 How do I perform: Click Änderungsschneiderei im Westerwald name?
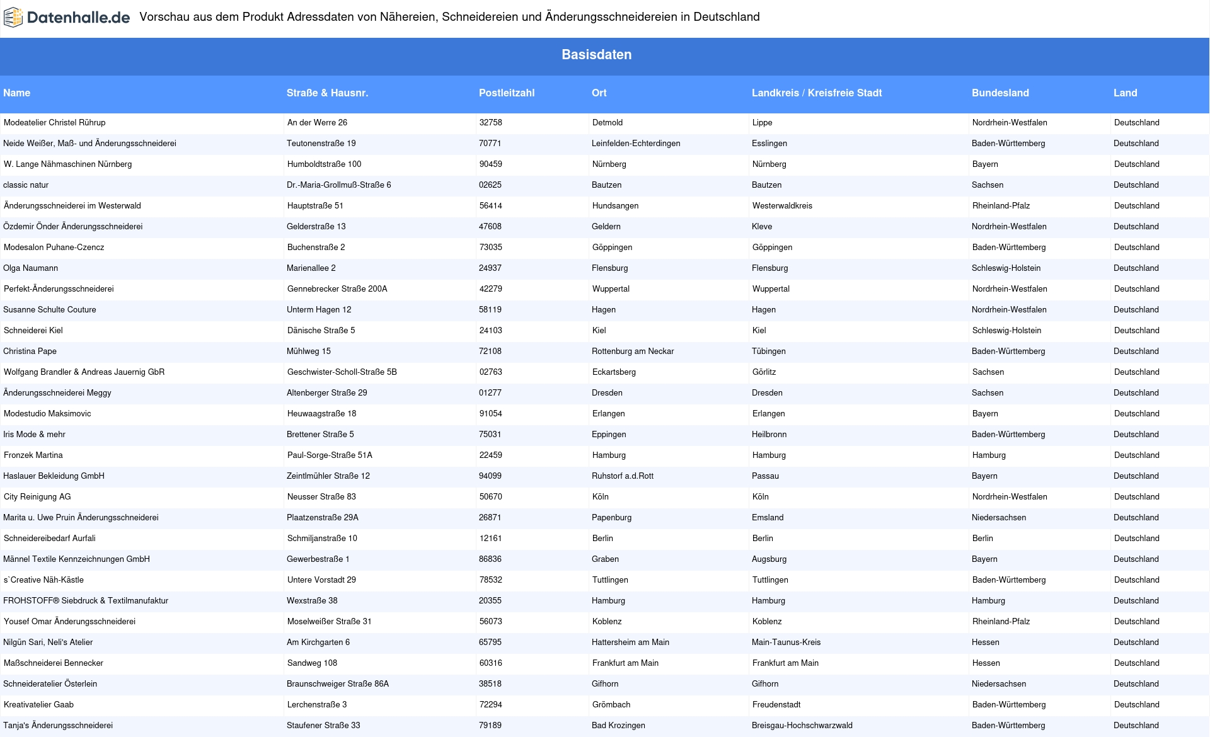72,205
